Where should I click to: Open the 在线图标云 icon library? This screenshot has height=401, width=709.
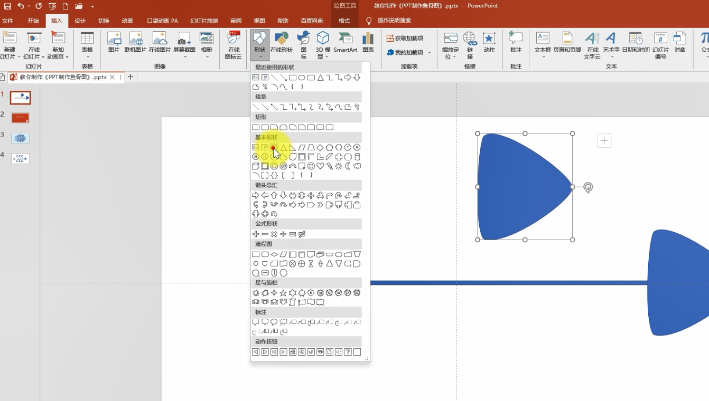point(233,45)
